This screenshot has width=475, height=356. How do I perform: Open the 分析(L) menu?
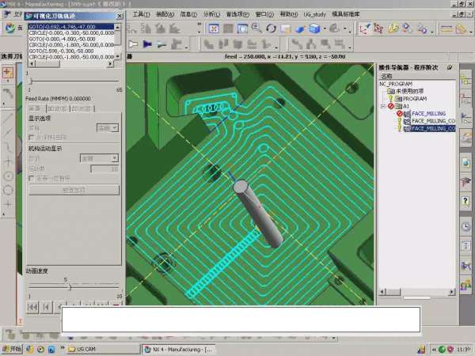click(x=212, y=14)
